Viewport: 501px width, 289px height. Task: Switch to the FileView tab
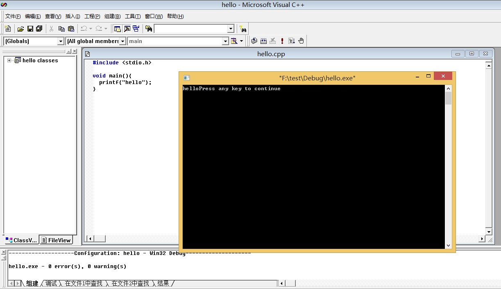pyautogui.click(x=56, y=240)
